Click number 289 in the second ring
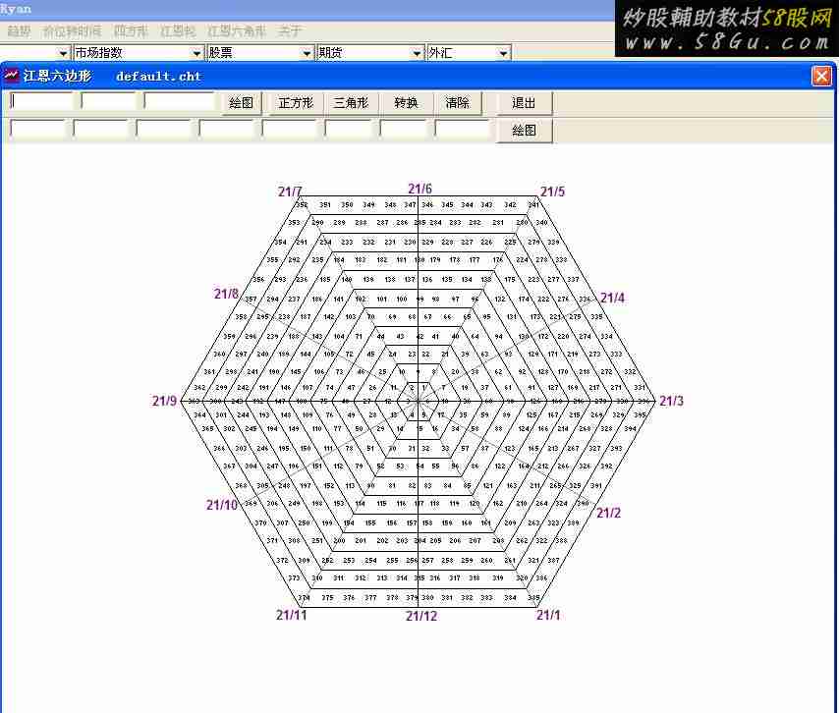This screenshot has width=839, height=713. point(339,223)
